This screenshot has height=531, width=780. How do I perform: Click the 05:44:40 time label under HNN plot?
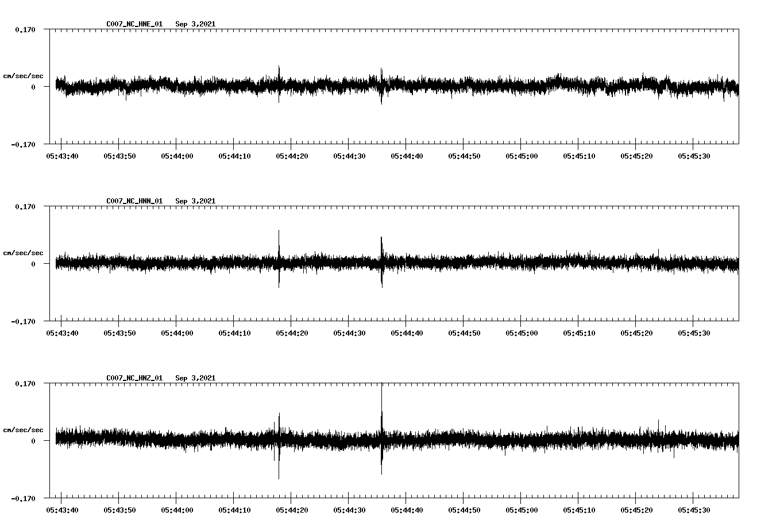pos(407,333)
